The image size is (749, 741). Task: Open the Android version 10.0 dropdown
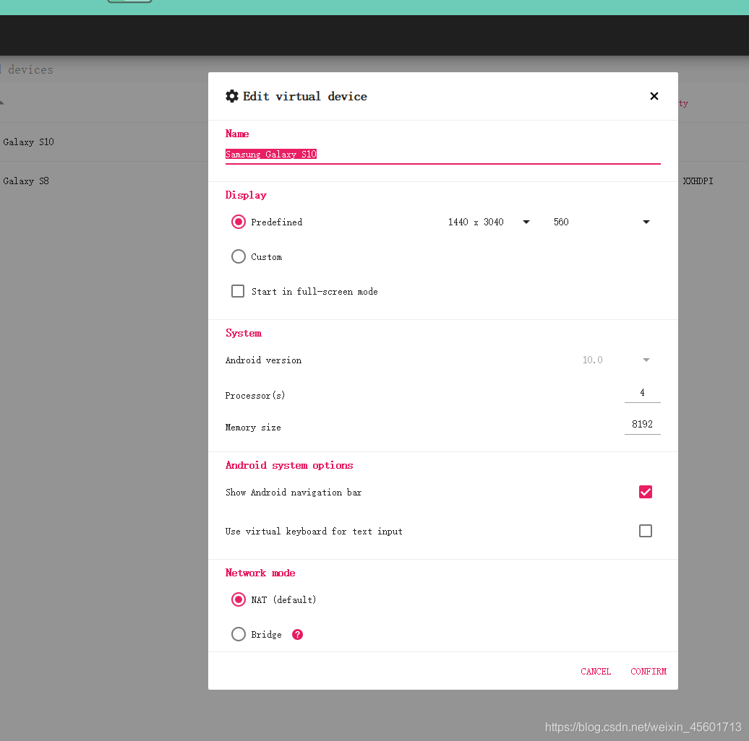[x=616, y=360]
